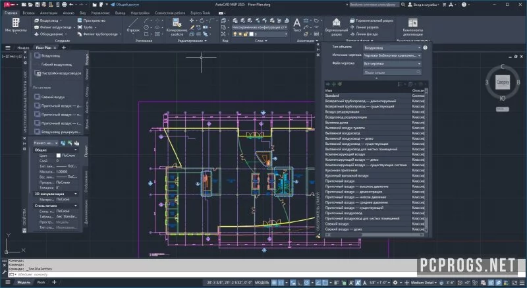
Task: Click the Копирование свойств match properties tool
Action: (x=177, y=27)
